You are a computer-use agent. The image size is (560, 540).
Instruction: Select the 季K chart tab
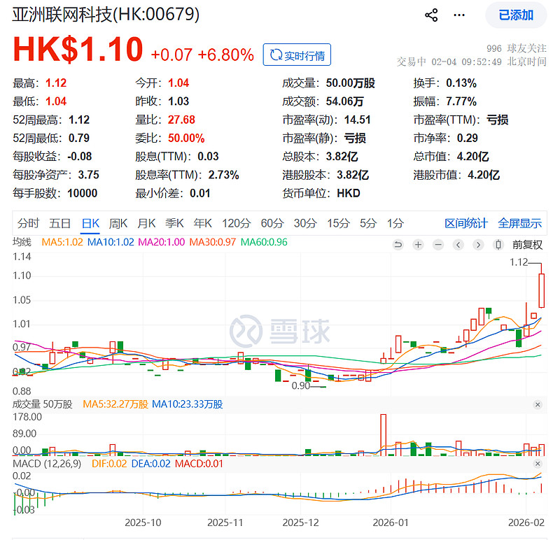[x=174, y=223]
